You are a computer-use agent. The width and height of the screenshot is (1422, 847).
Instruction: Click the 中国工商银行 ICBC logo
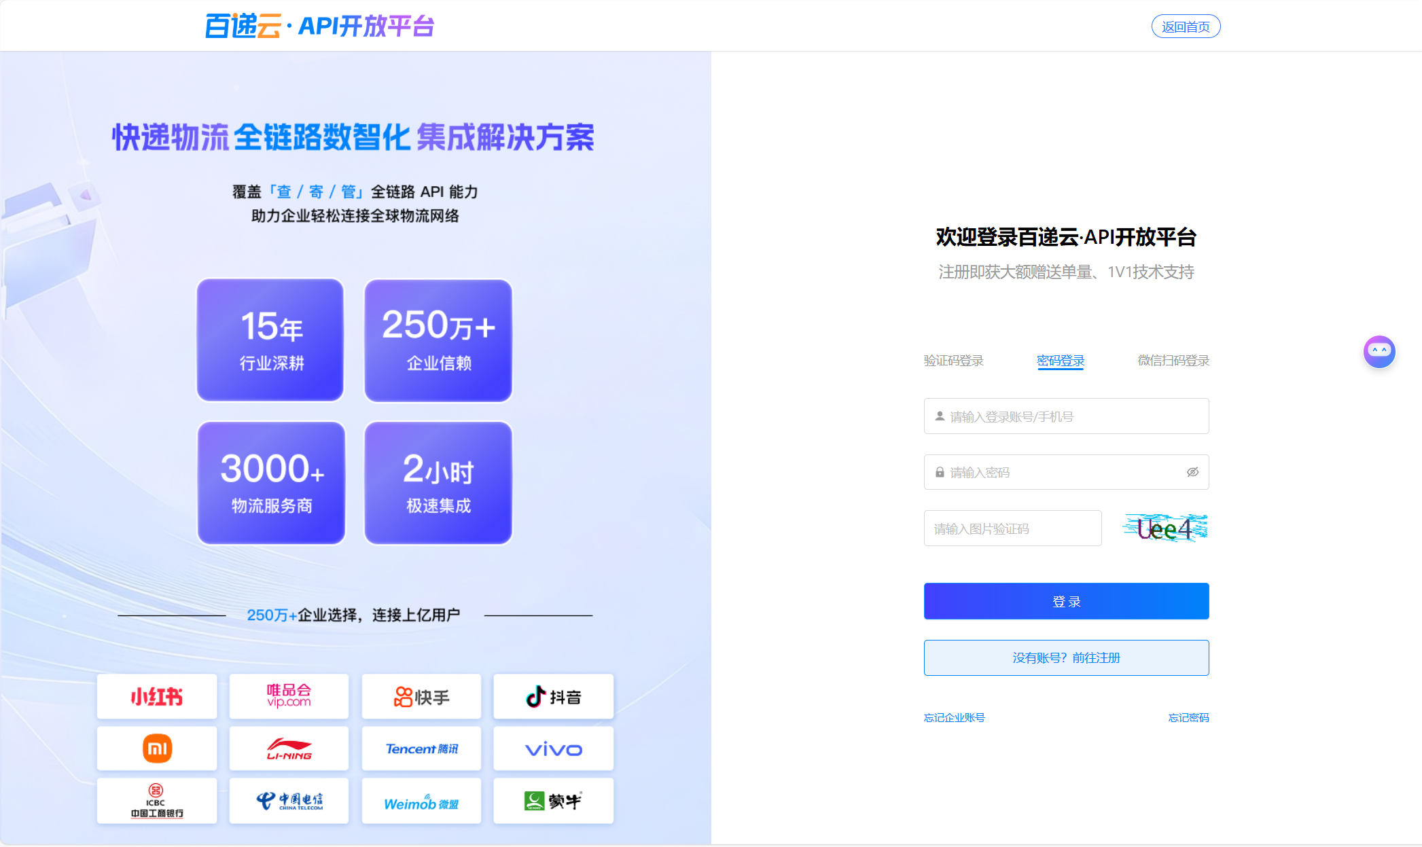coord(156,801)
